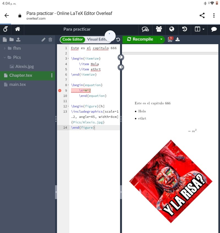Click the undo icon beside editor toggle
Image resolution: width=220 pixels, height=233 pixels.
pyautogui.click(x=118, y=39)
